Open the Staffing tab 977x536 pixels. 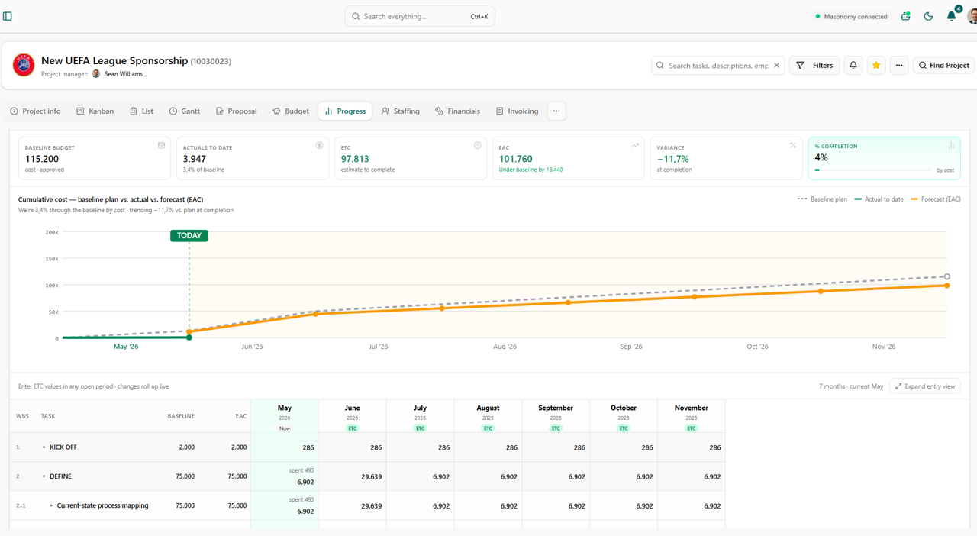pyautogui.click(x=401, y=111)
